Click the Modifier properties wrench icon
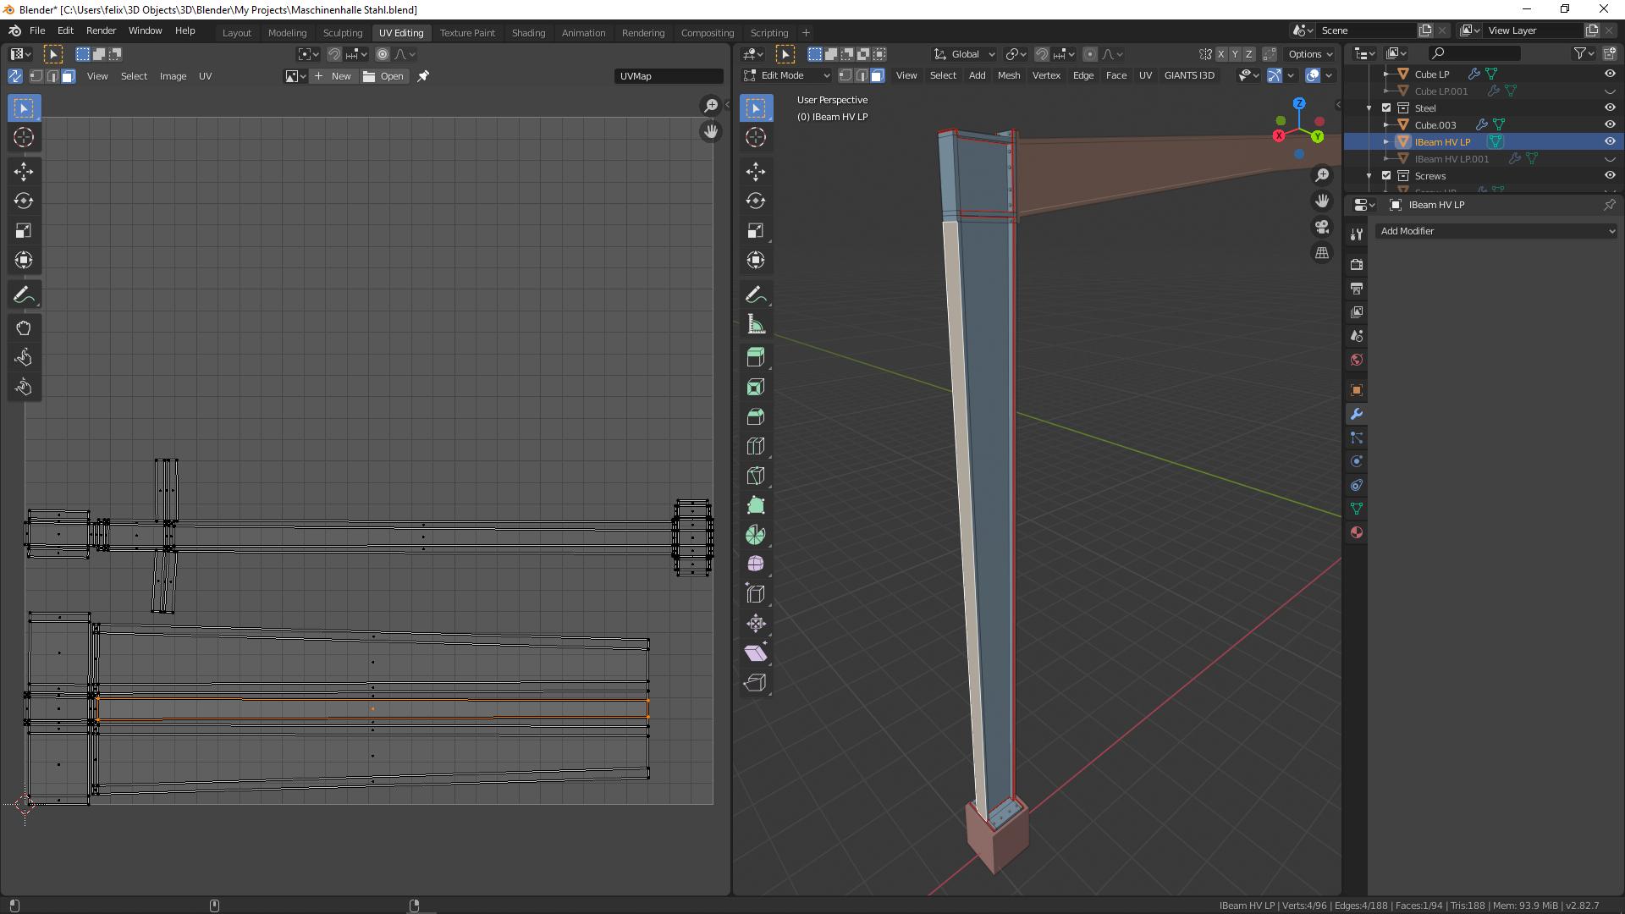The image size is (1625, 914). (x=1358, y=414)
